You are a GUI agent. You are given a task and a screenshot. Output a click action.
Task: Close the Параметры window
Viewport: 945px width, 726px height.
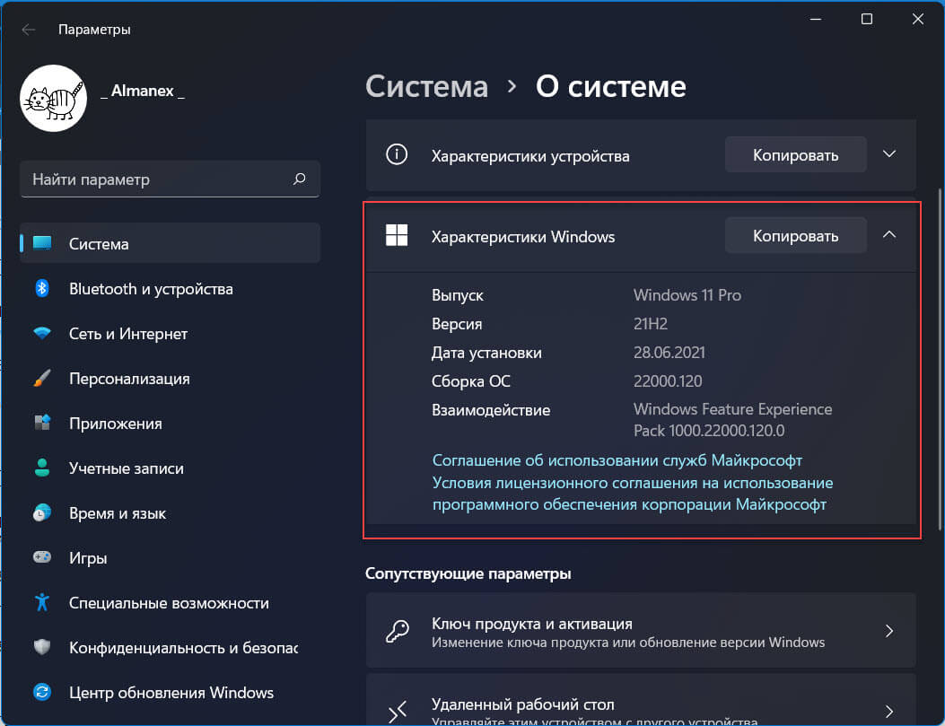[918, 19]
